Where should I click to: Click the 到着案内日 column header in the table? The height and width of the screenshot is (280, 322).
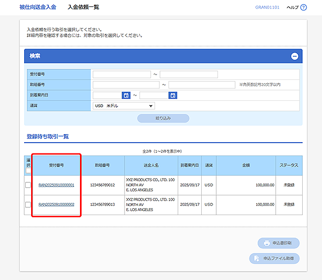coord(189,165)
